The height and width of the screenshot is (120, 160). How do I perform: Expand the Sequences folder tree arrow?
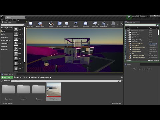[x=129, y=42]
